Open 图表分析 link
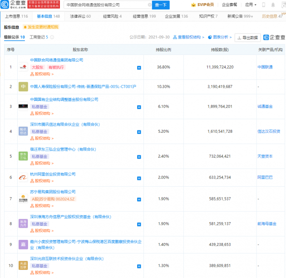 click(220, 37)
